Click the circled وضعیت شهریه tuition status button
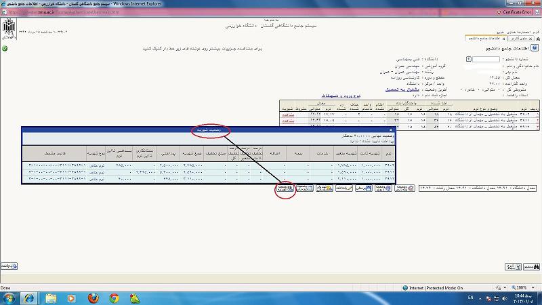Image resolution: width=542 pixels, height=305 pixels. point(285,189)
